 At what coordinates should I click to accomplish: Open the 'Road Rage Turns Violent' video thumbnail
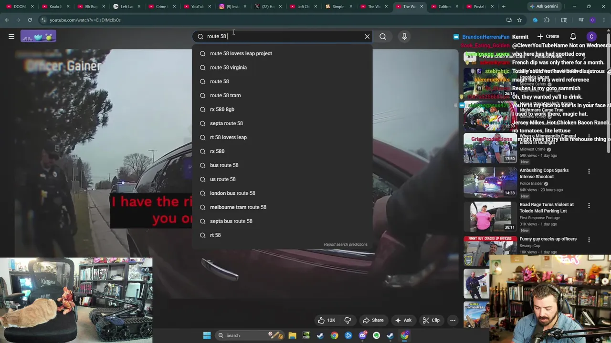coord(490,216)
